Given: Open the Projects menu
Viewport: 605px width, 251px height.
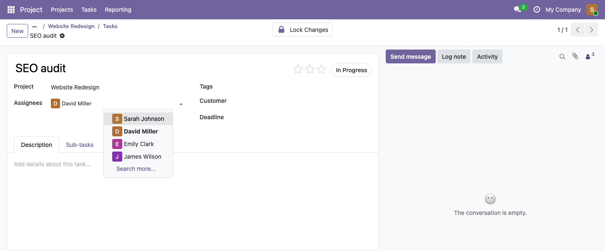Looking at the screenshot, I should (62, 10).
